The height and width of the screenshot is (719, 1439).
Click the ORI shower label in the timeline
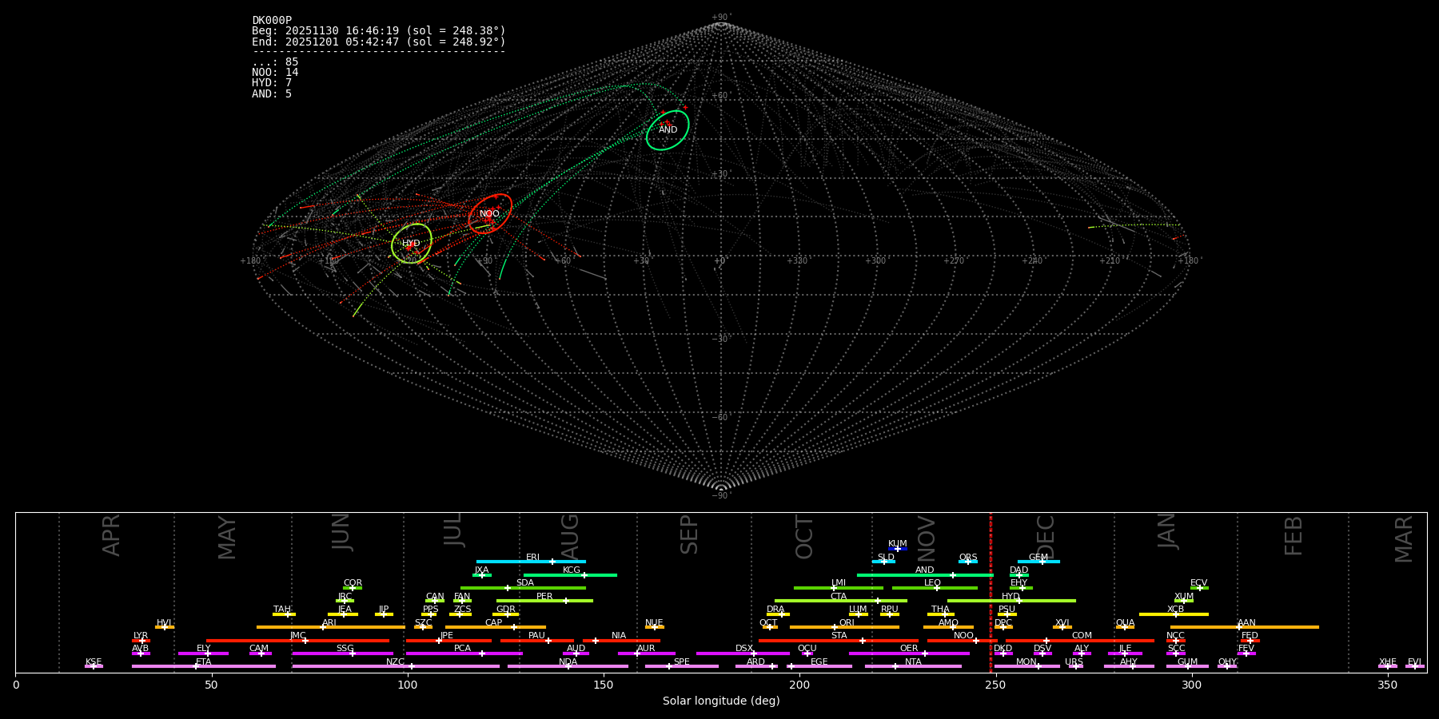click(847, 623)
